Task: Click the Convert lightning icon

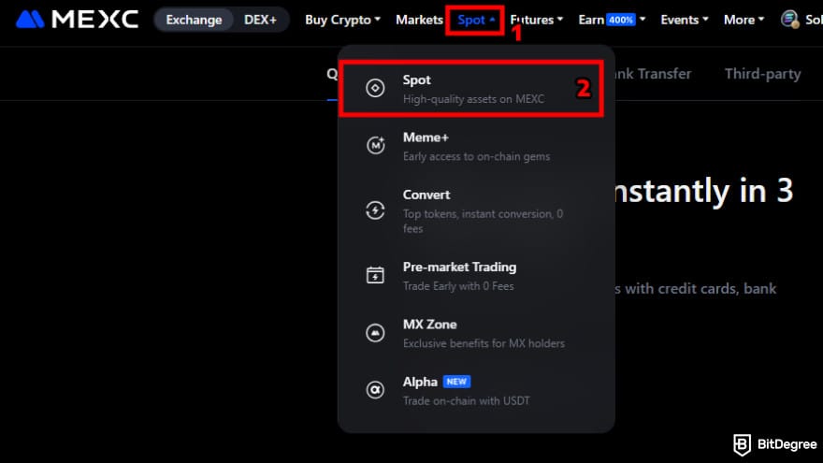Action: (x=375, y=210)
